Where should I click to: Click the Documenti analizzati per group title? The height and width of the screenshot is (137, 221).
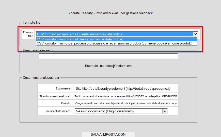coord(41,78)
